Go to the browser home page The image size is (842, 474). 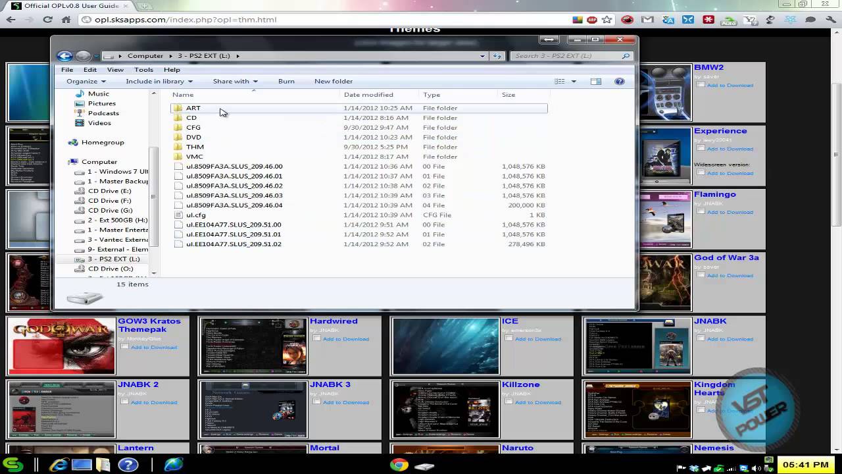tap(66, 20)
